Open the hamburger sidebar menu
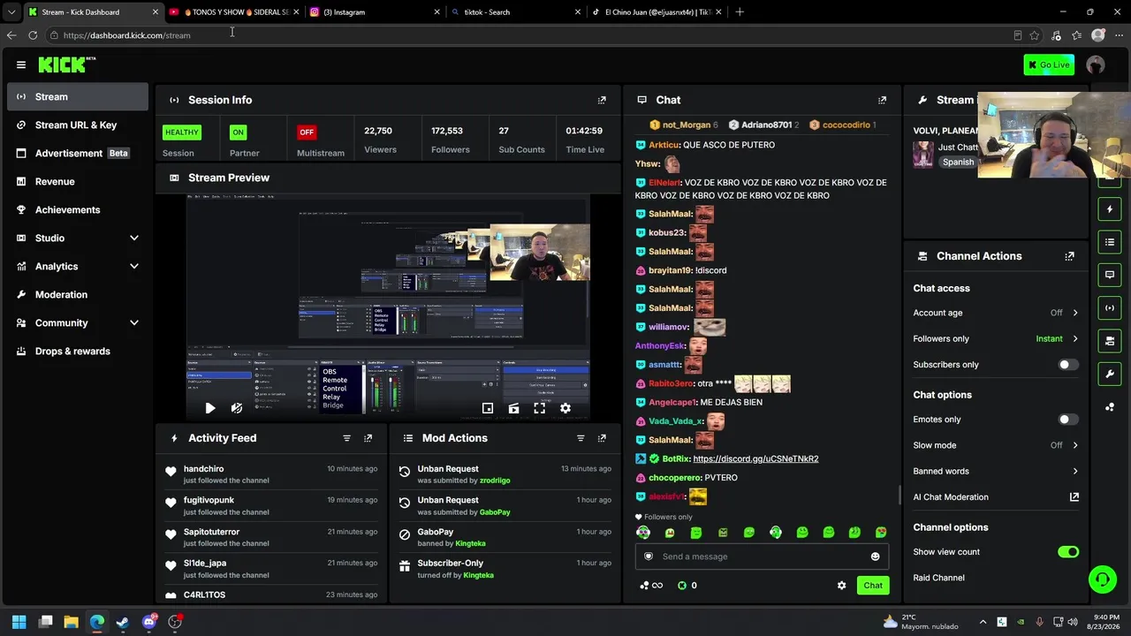The image size is (1131, 636). [x=21, y=64]
